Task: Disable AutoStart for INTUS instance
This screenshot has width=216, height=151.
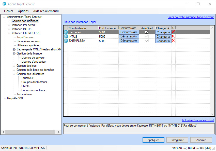Action: pyautogui.click(x=147, y=36)
